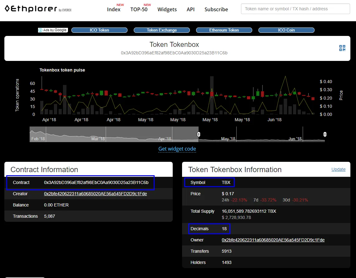
Task: Click the ICO Token ad button
Action: 99,30
